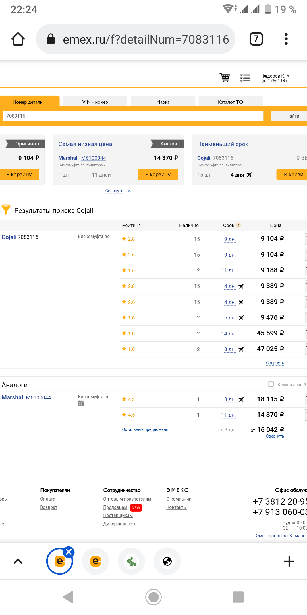Open the Оплата footer link
The image size is (307, 615).
(x=48, y=499)
